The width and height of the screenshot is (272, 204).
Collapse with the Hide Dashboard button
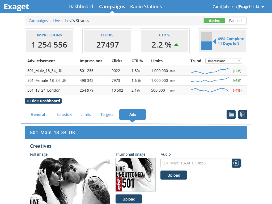[x=43, y=101]
